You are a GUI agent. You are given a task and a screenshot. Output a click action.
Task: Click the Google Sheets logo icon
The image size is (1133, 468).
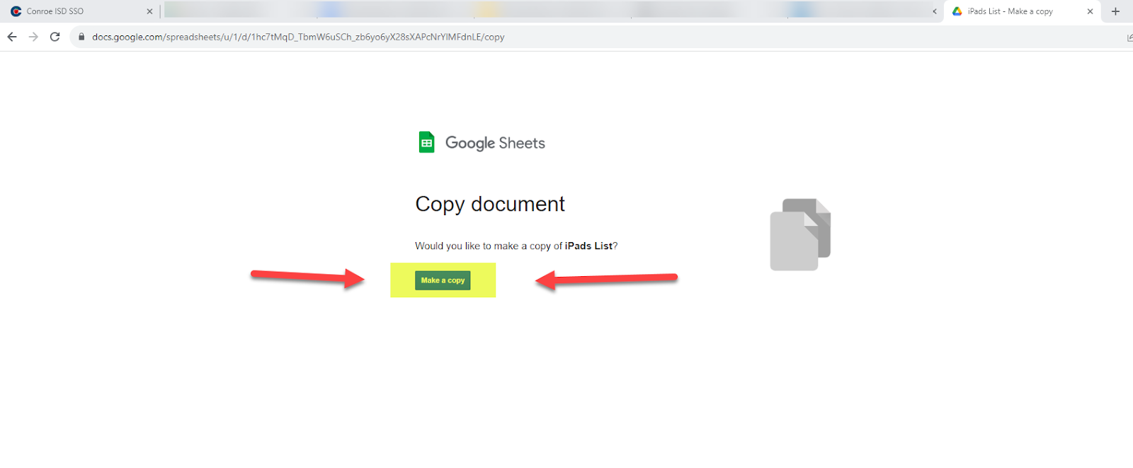[x=426, y=142]
